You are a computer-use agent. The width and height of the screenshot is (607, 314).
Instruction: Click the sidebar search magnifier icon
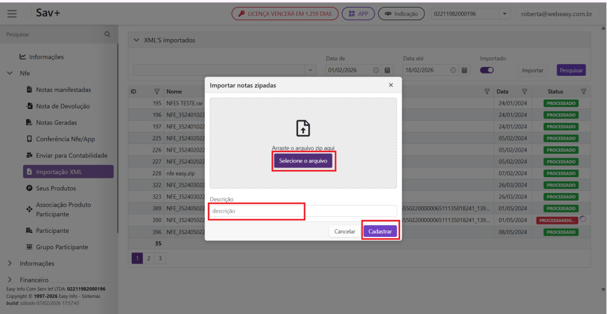107,34
